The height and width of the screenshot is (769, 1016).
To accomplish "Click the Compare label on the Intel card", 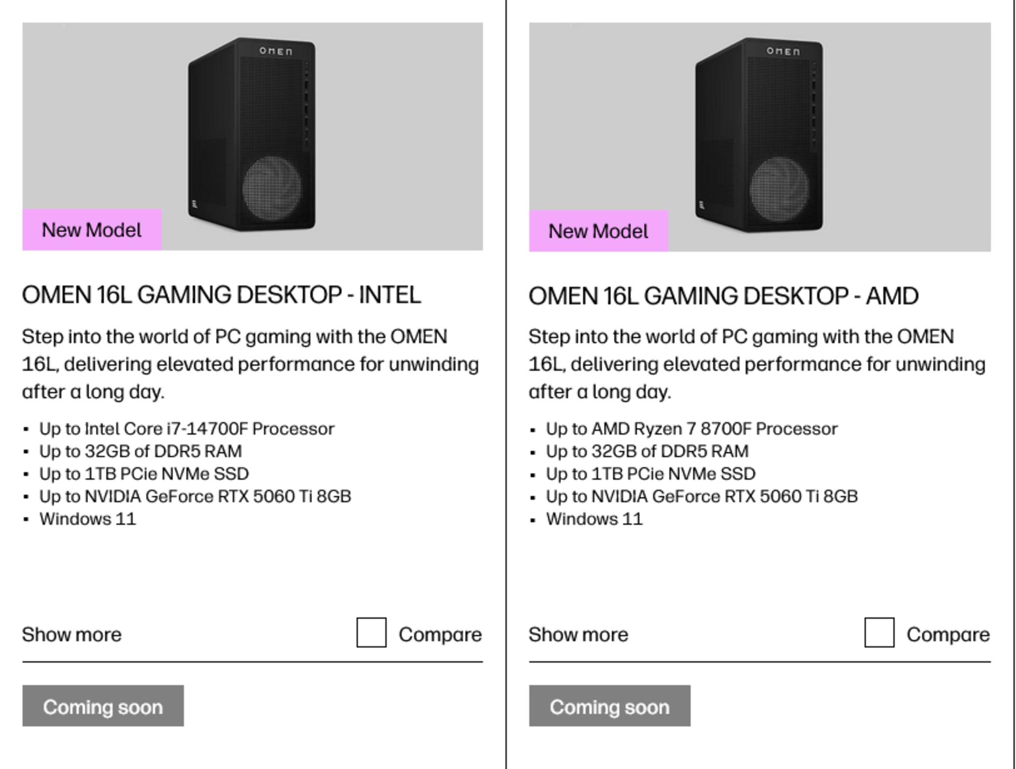I will tap(440, 634).
